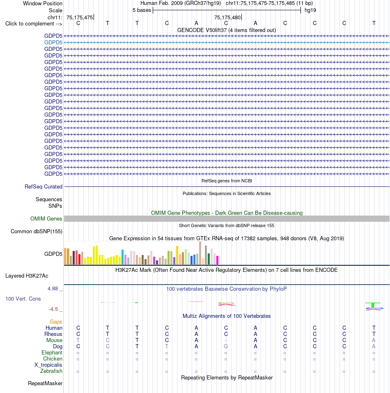Click the 'Chicken' alignment row label
This screenshot has width=390, height=393.
tap(53, 359)
